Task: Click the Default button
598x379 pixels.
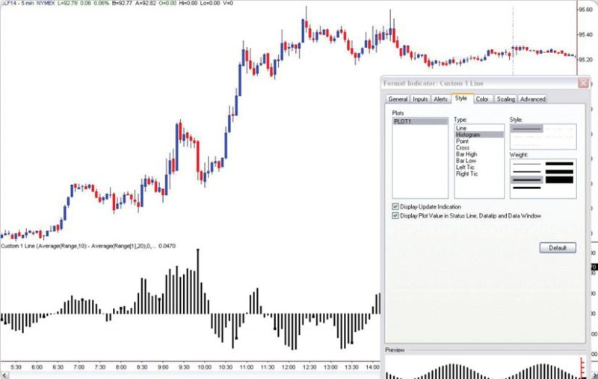Action: coord(558,248)
